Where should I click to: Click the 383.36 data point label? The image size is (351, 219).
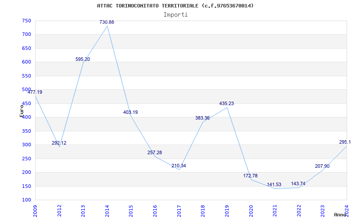[x=202, y=118]
